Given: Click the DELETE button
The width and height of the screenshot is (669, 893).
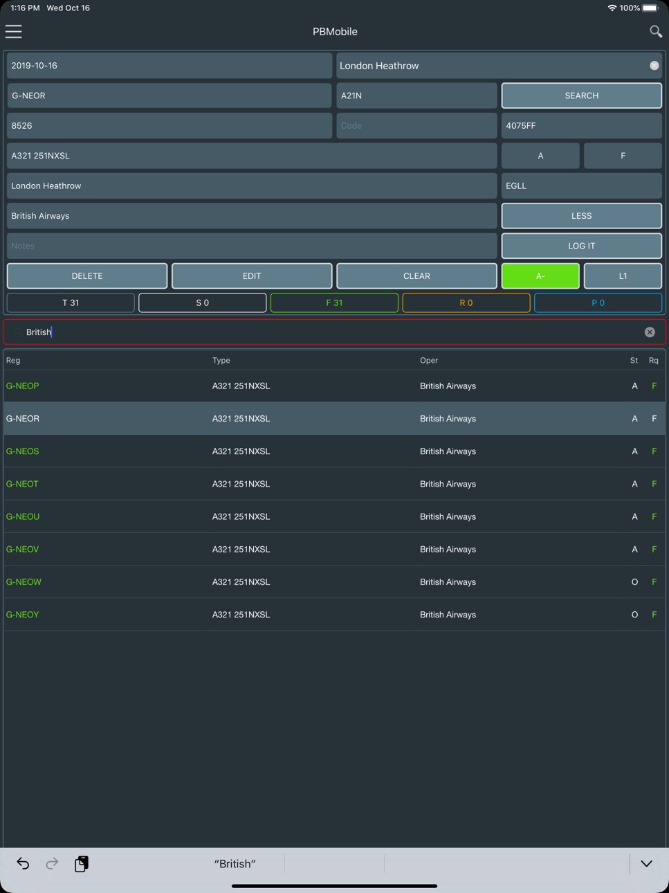Looking at the screenshot, I should point(87,276).
